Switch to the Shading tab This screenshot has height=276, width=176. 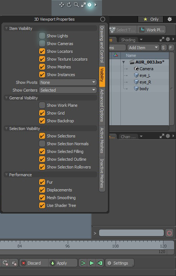point(128,40)
